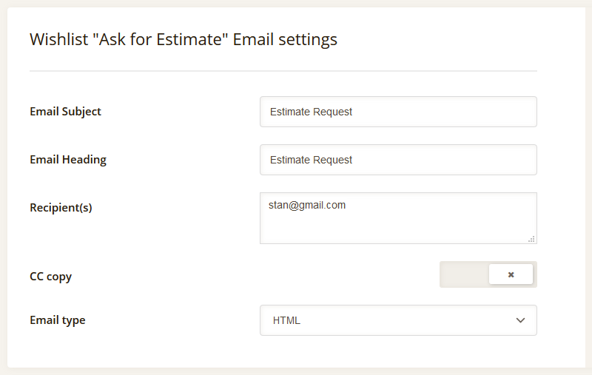592x375 pixels.
Task: Click the "Email type" label
Action: pyautogui.click(x=58, y=320)
